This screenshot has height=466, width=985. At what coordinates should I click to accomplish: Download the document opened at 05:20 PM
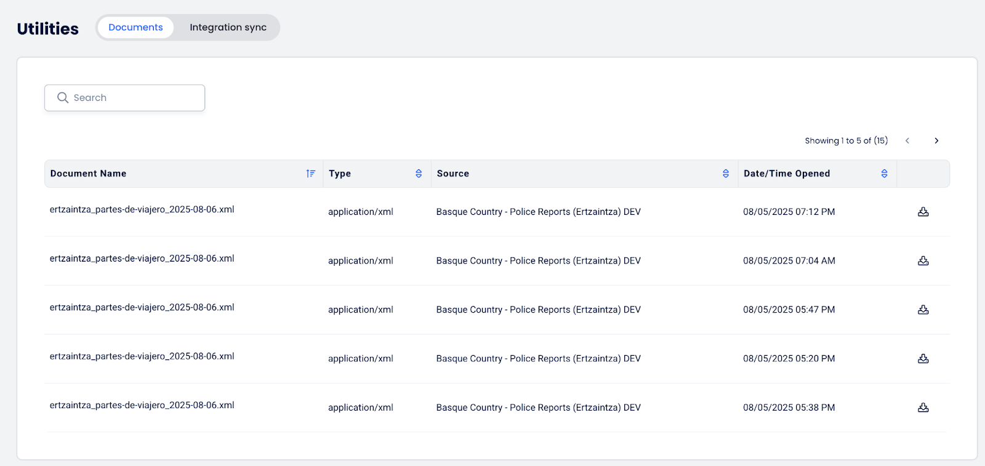pyautogui.click(x=923, y=359)
